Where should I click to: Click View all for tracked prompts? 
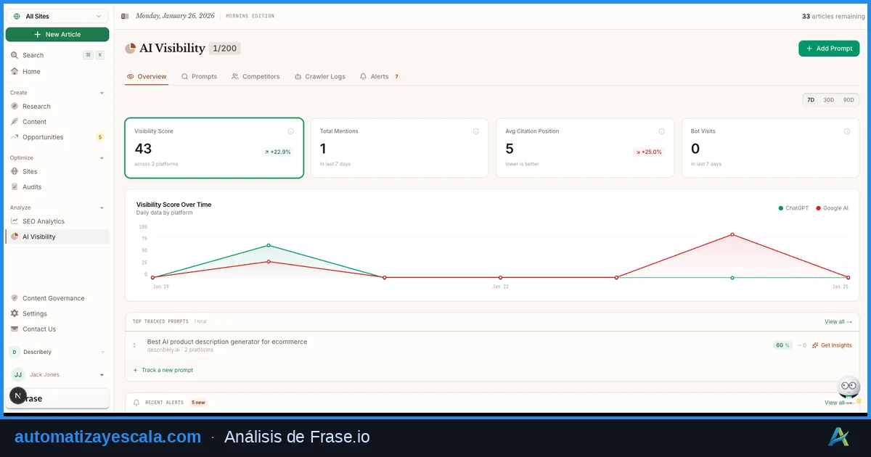click(x=838, y=321)
